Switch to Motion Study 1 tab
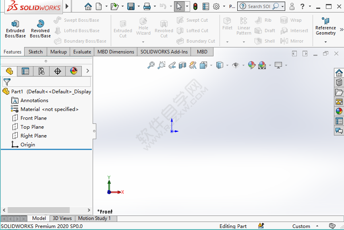 click(x=94, y=218)
